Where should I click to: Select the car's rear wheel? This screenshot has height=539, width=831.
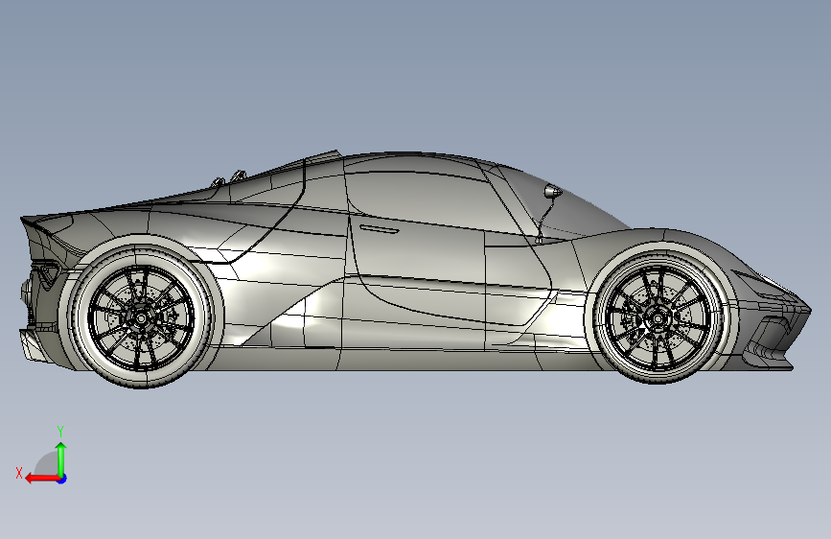tap(140, 318)
